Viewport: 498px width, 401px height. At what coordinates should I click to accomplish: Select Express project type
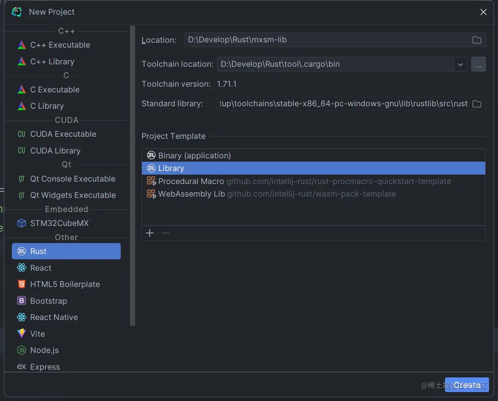[66, 367]
